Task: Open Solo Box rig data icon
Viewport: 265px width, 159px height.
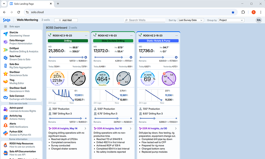Action: (6, 66)
